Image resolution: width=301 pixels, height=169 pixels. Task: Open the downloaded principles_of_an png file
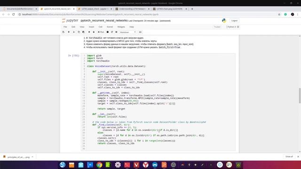pyautogui.click(x=16, y=157)
